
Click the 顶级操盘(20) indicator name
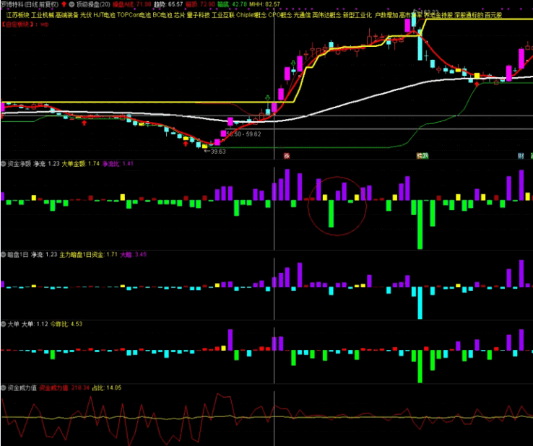(92, 4)
